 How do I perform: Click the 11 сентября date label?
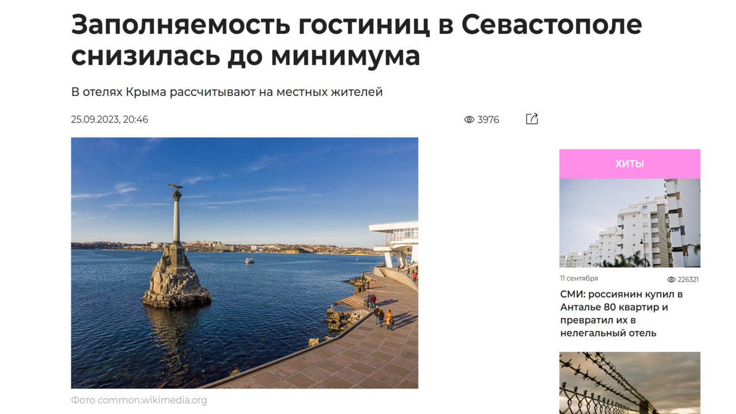tap(579, 278)
